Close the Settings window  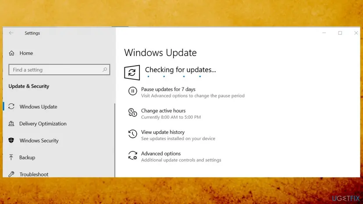click(x=356, y=33)
